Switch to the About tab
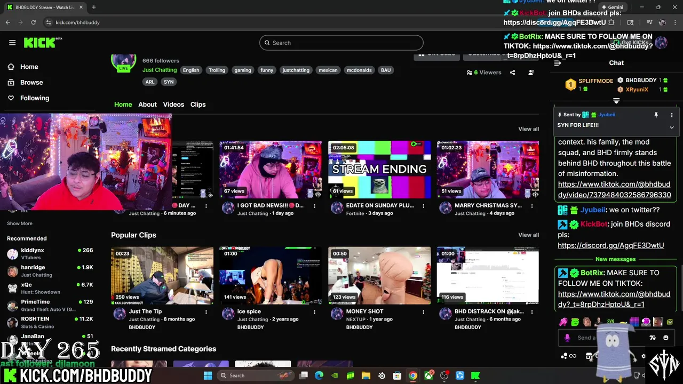 [x=147, y=105]
